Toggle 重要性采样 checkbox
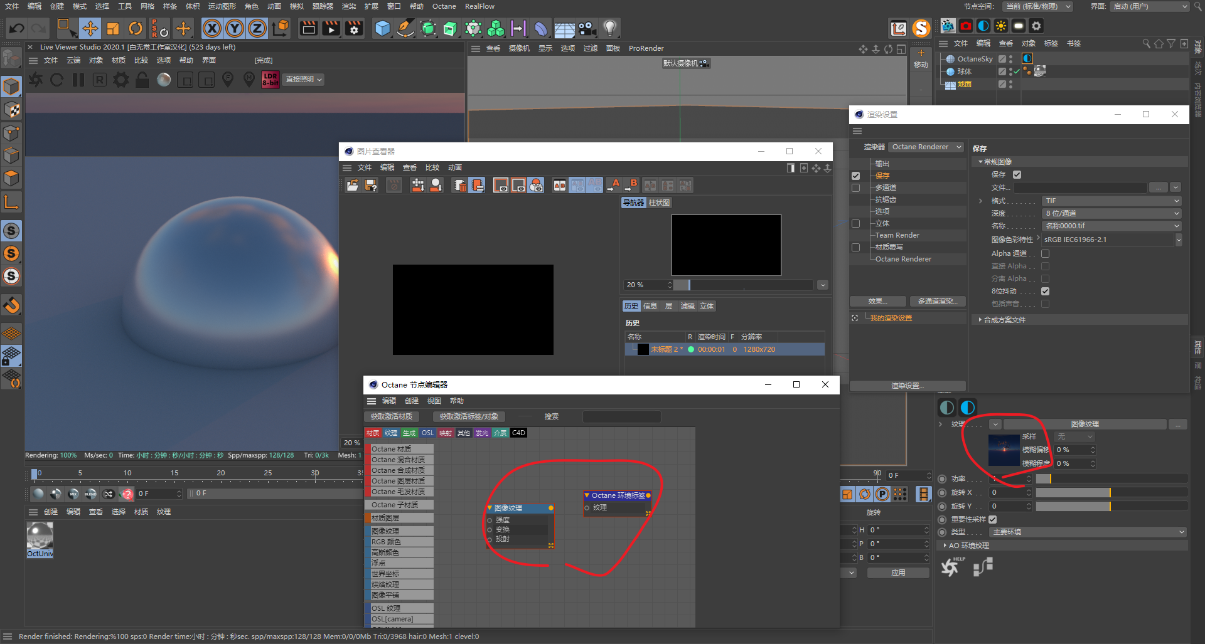Screen dimensions: 1205x644 pyautogui.click(x=992, y=519)
